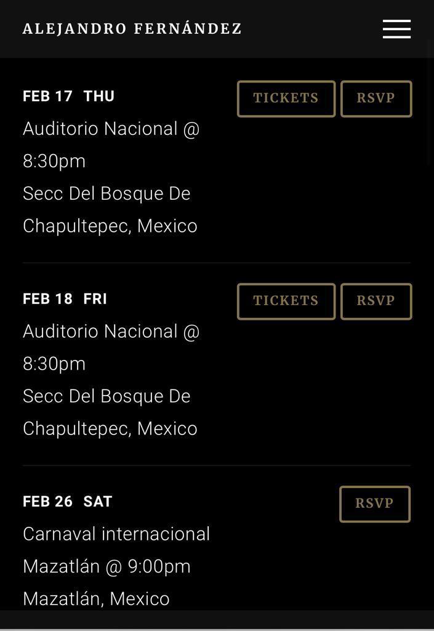Buy tickets for the Feb 18 show
The height and width of the screenshot is (631, 434).
pos(286,301)
